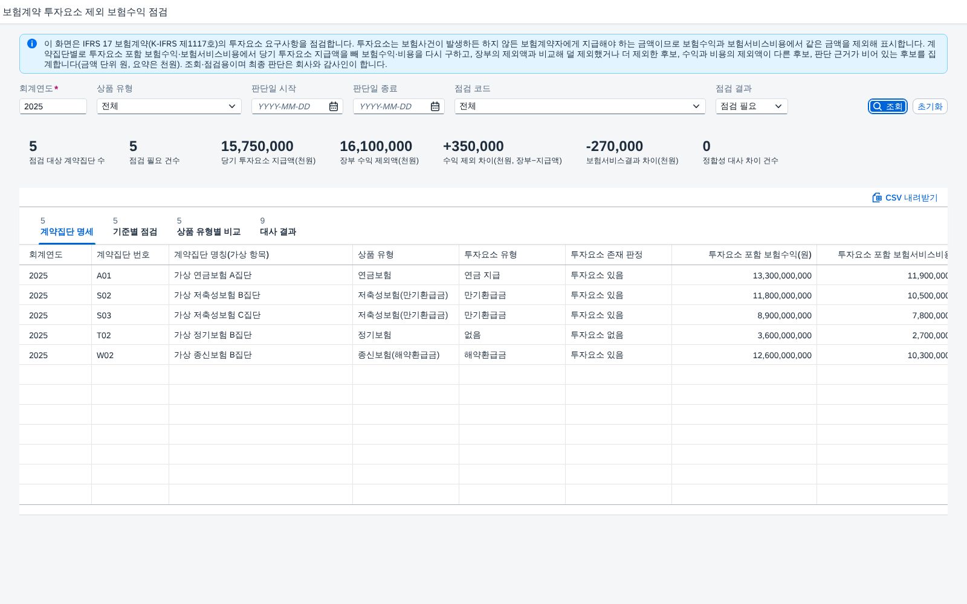Click the 투자요소 유형 column header

pyautogui.click(x=513, y=255)
